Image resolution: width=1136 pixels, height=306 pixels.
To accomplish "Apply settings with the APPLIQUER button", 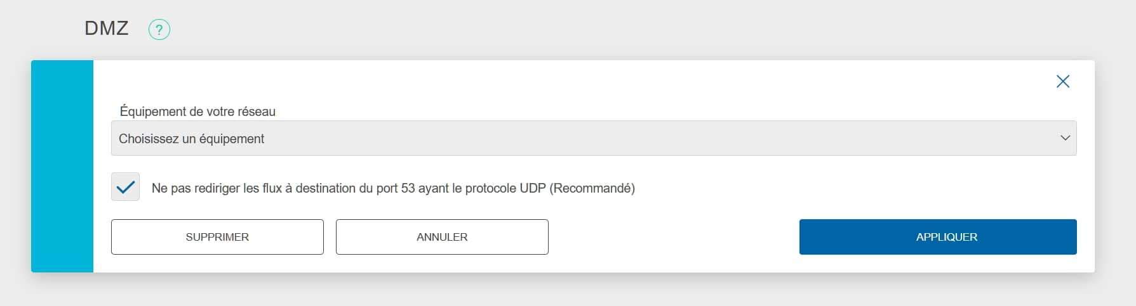I will click(937, 237).
